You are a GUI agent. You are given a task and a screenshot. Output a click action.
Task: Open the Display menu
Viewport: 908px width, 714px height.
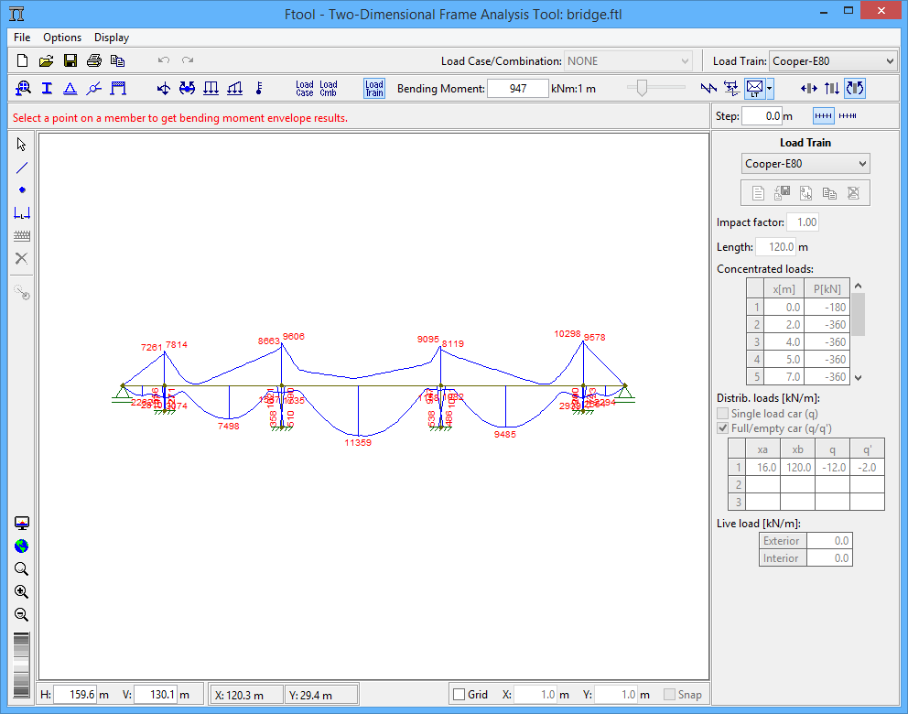[x=112, y=38]
